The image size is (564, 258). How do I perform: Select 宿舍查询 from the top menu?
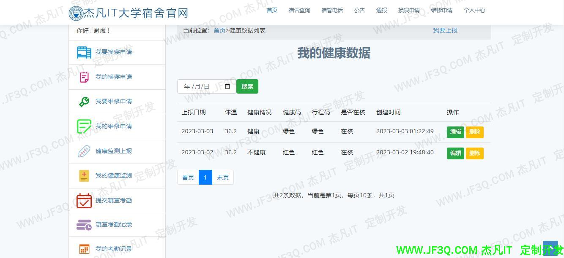[299, 10]
